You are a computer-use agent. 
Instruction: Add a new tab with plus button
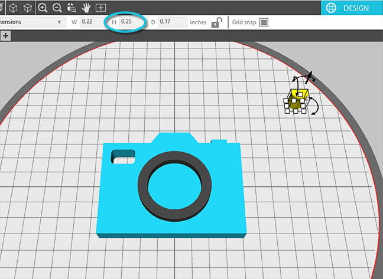pyautogui.click(x=5, y=36)
